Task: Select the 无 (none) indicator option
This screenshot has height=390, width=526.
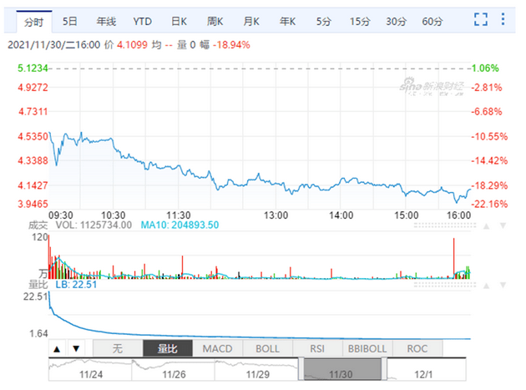Action: (119, 347)
